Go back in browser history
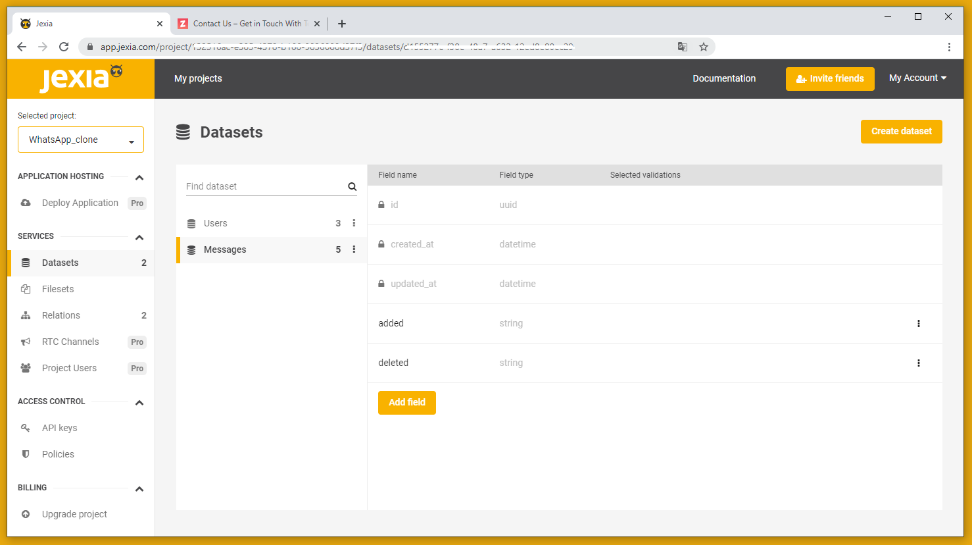Screen dimensions: 972x545 [x=22, y=47]
